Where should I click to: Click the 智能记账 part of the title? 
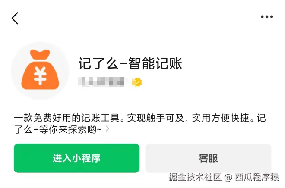(155, 63)
